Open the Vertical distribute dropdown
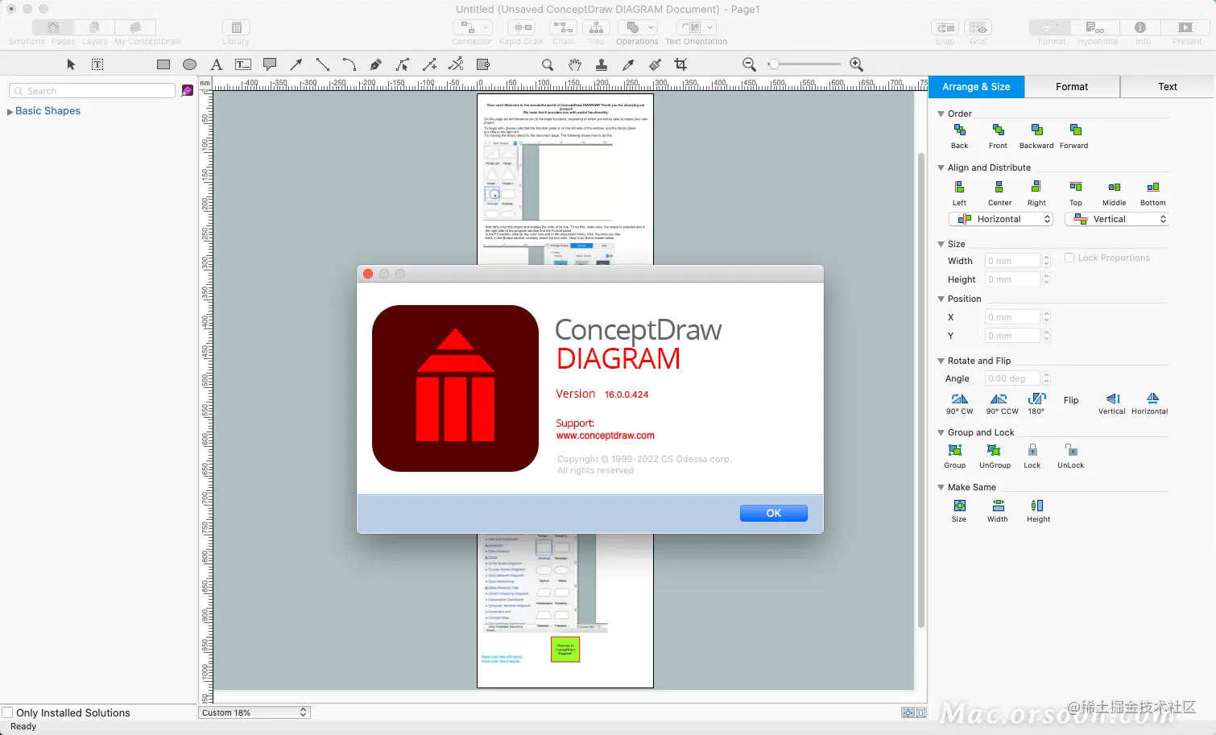Viewport: 1216px width, 735px height. click(x=1117, y=219)
